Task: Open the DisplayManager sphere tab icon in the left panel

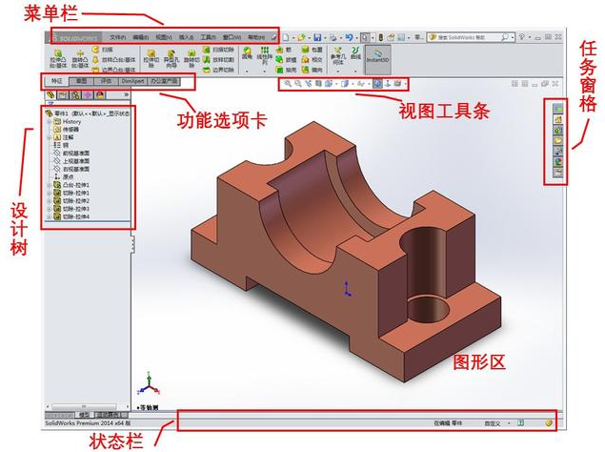Action: click(x=100, y=95)
